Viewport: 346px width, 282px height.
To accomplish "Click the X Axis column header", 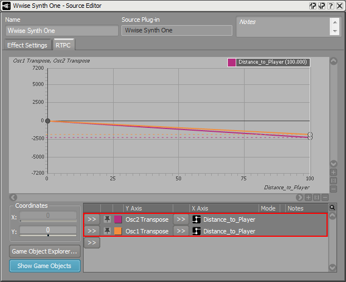I will (x=224, y=208).
